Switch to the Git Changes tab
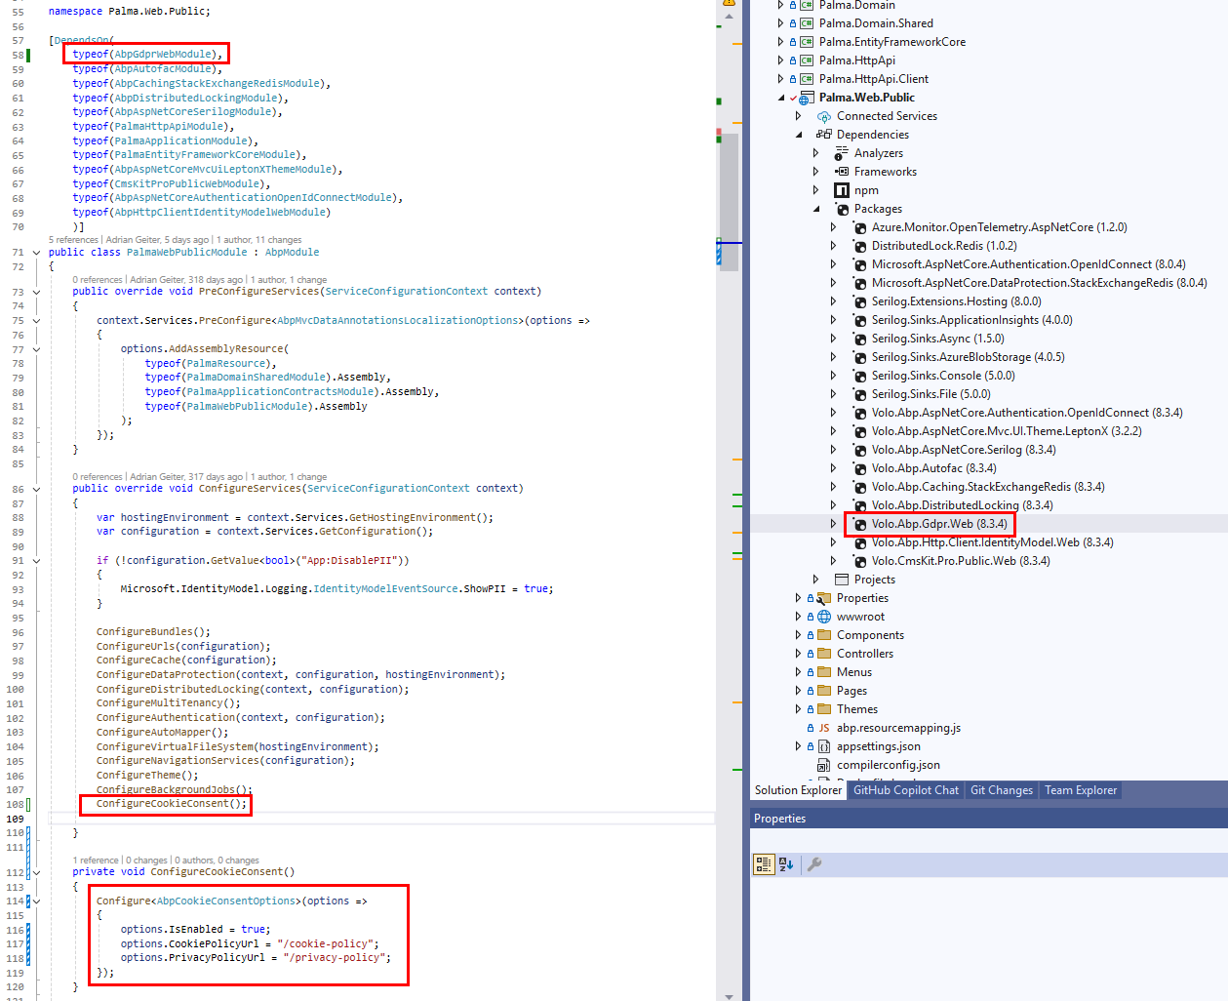This screenshot has width=1228, height=1001. coord(1001,790)
